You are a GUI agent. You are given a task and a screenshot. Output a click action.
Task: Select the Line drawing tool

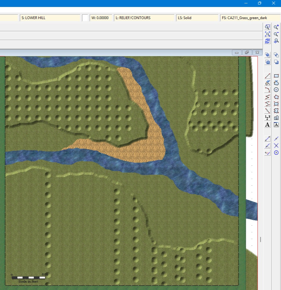(267, 76)
